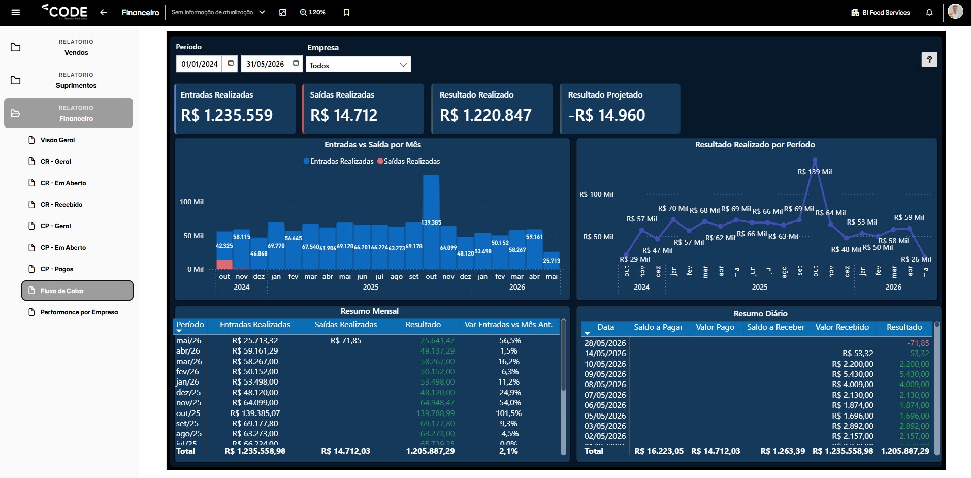Click the 139.385 bar for out 2025
Screen dimensions: 971x478
pos(431,222)
